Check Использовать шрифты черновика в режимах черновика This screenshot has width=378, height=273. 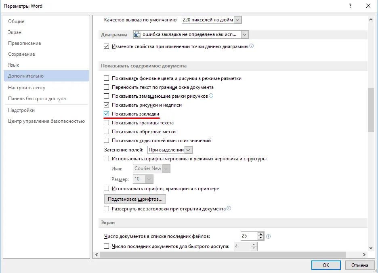[106, 159]
